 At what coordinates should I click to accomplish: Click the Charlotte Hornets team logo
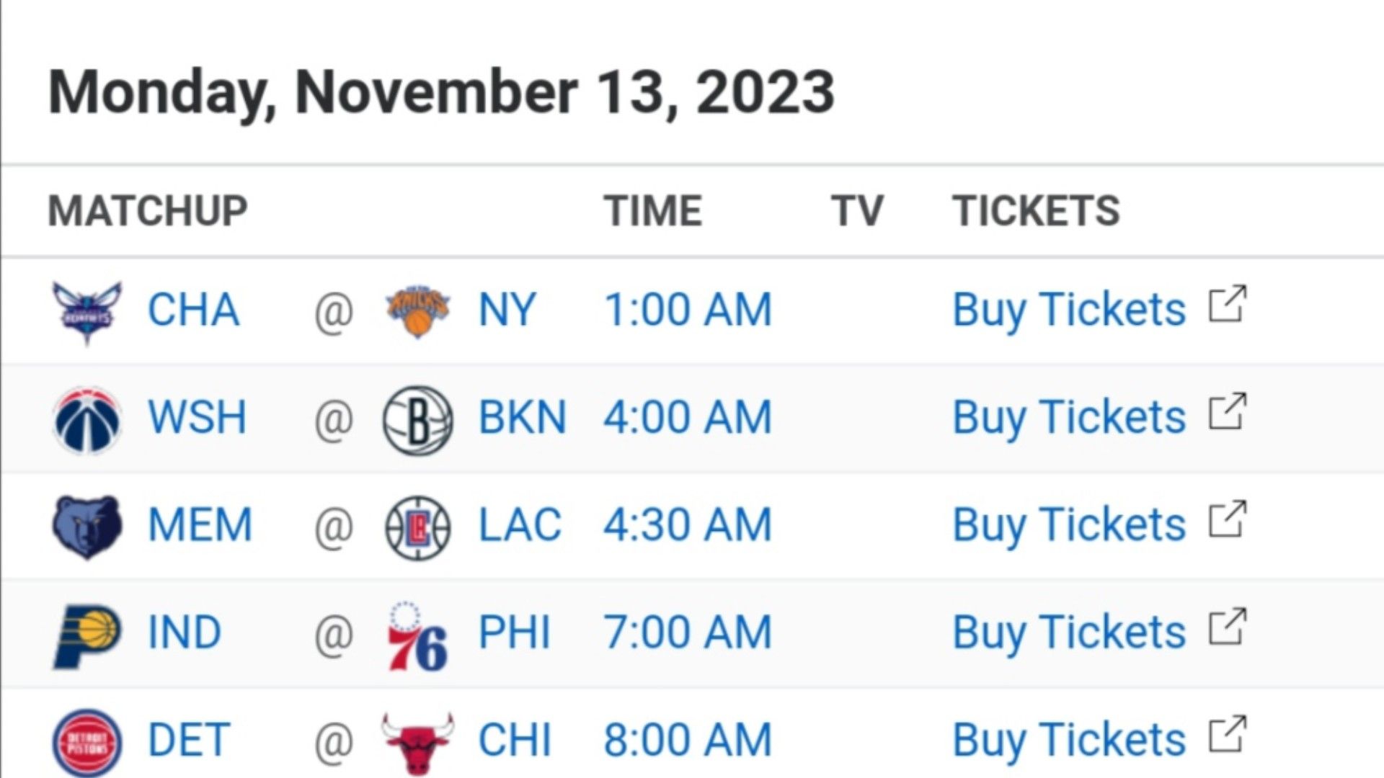(87, 312)
